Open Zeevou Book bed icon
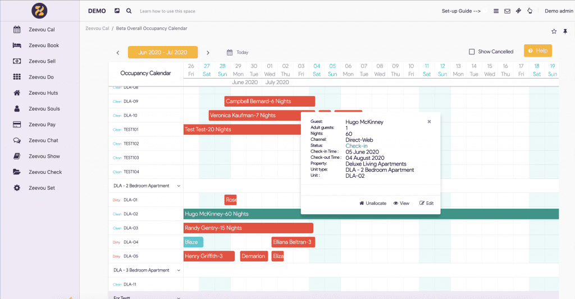 pos(17,45)
